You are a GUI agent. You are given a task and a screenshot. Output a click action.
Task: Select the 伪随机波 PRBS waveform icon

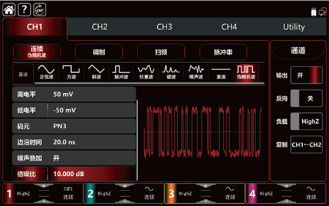tap(246, 73)
